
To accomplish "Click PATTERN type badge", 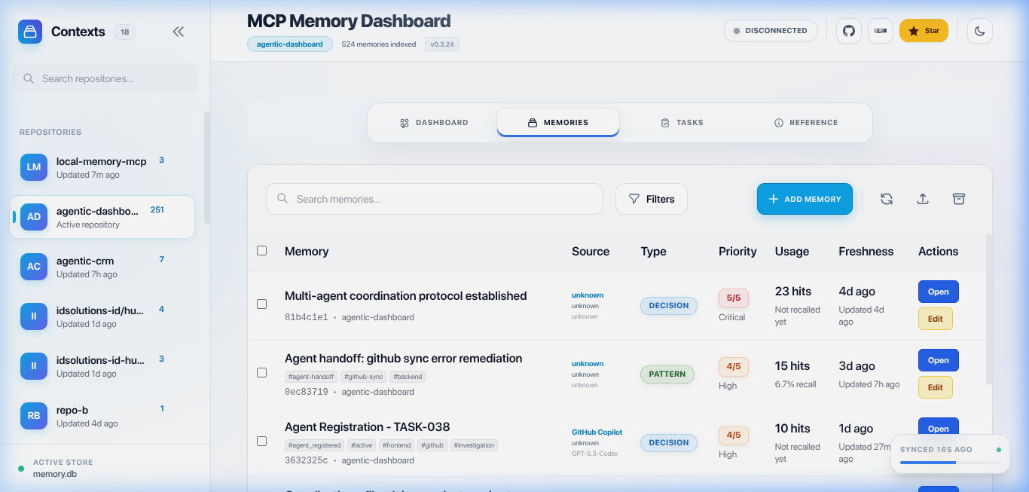I will [667, 374].
